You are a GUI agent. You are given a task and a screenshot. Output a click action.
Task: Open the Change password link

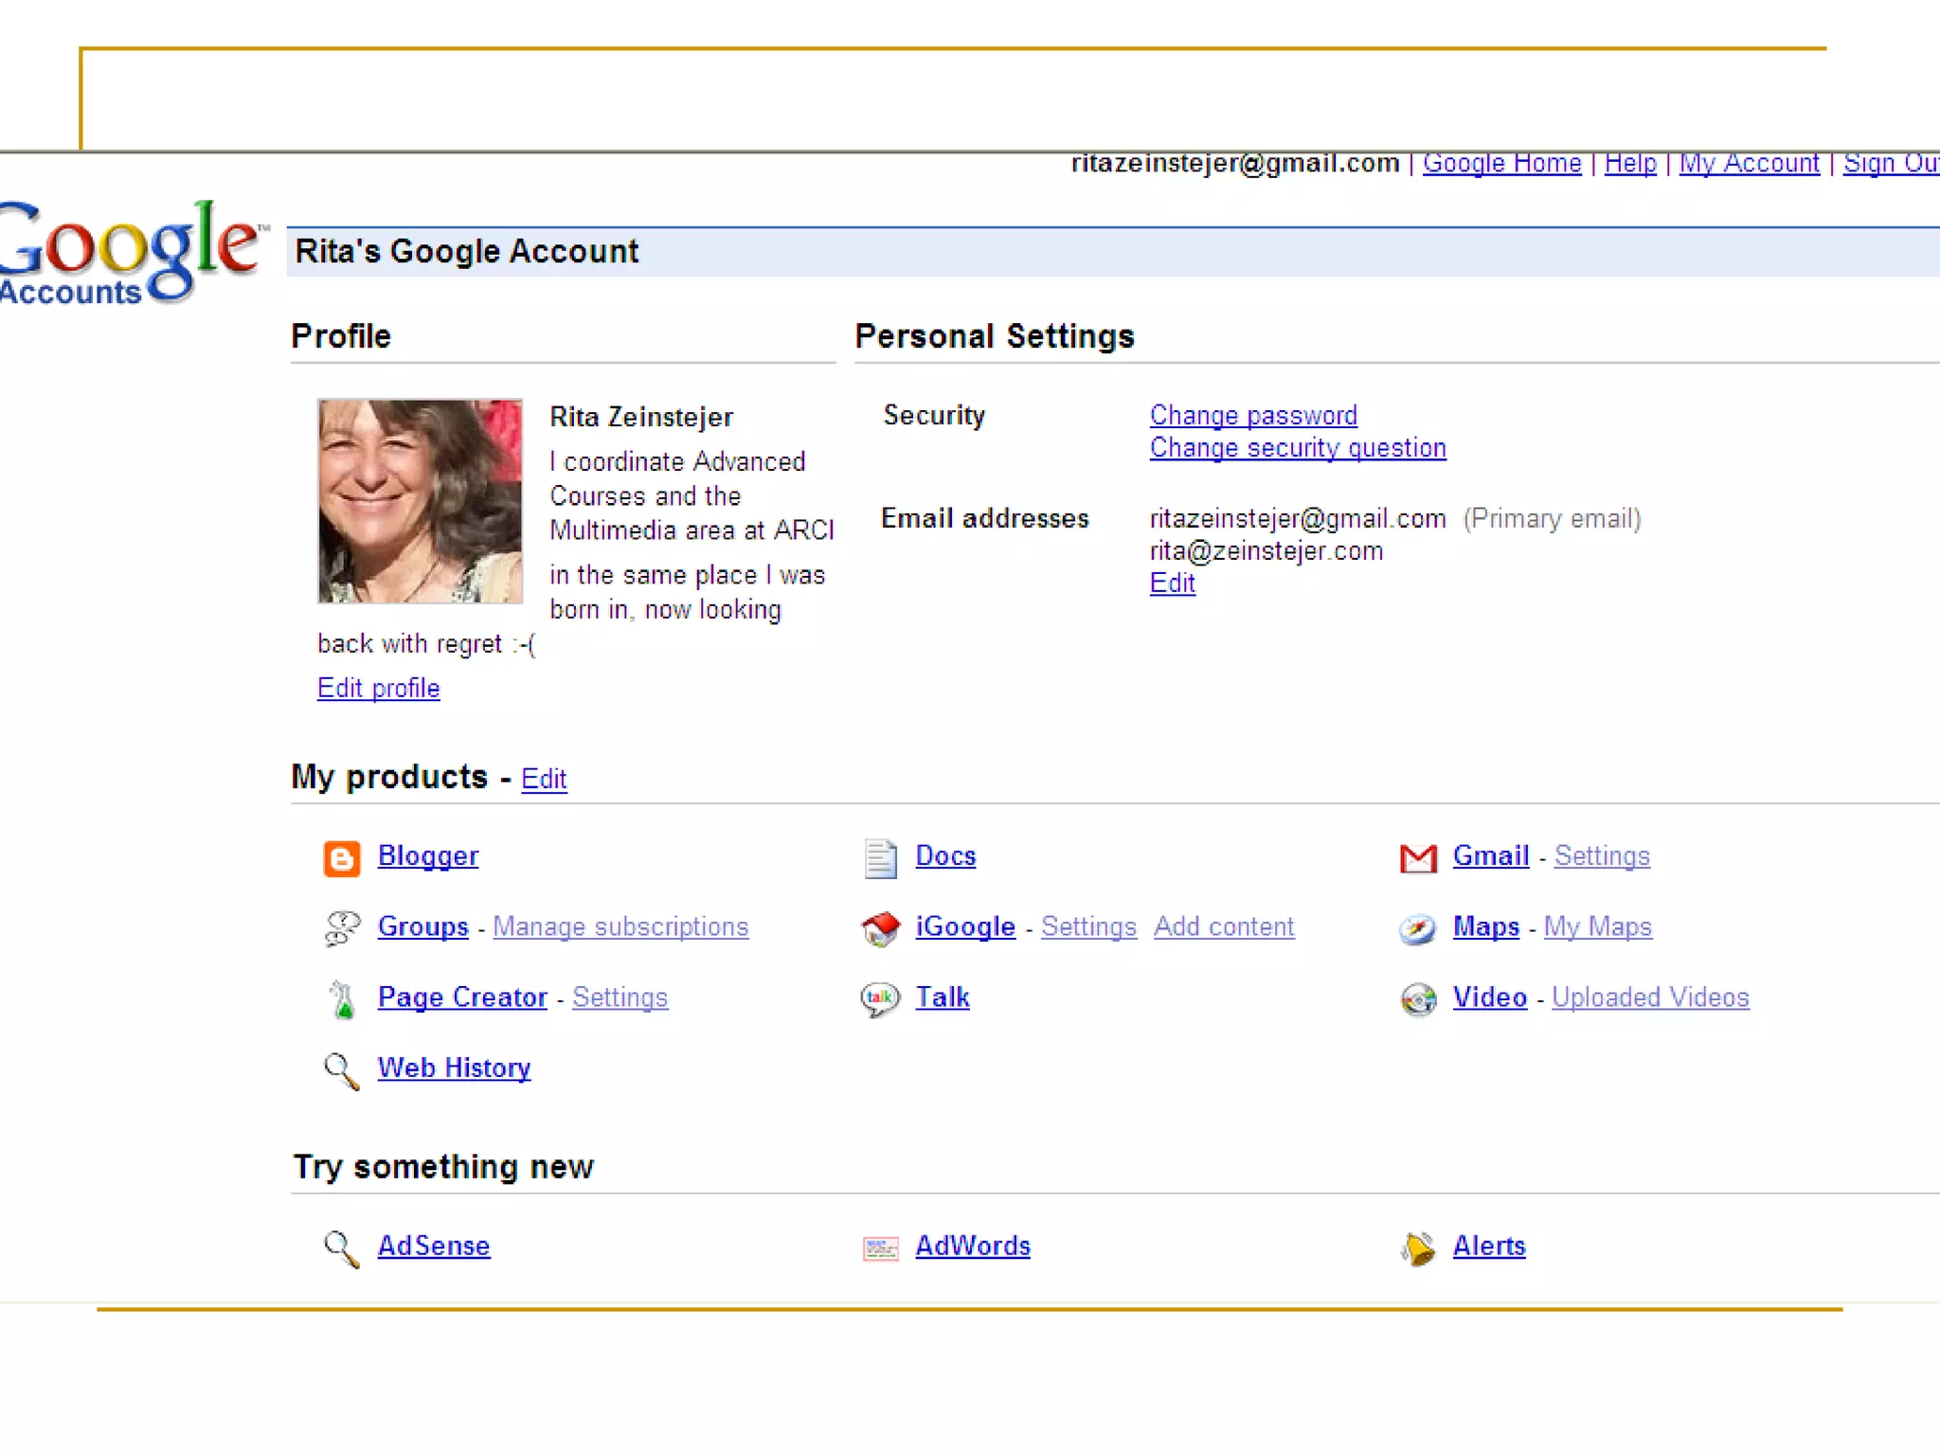pyautogui.click(x=1252, y=416)
